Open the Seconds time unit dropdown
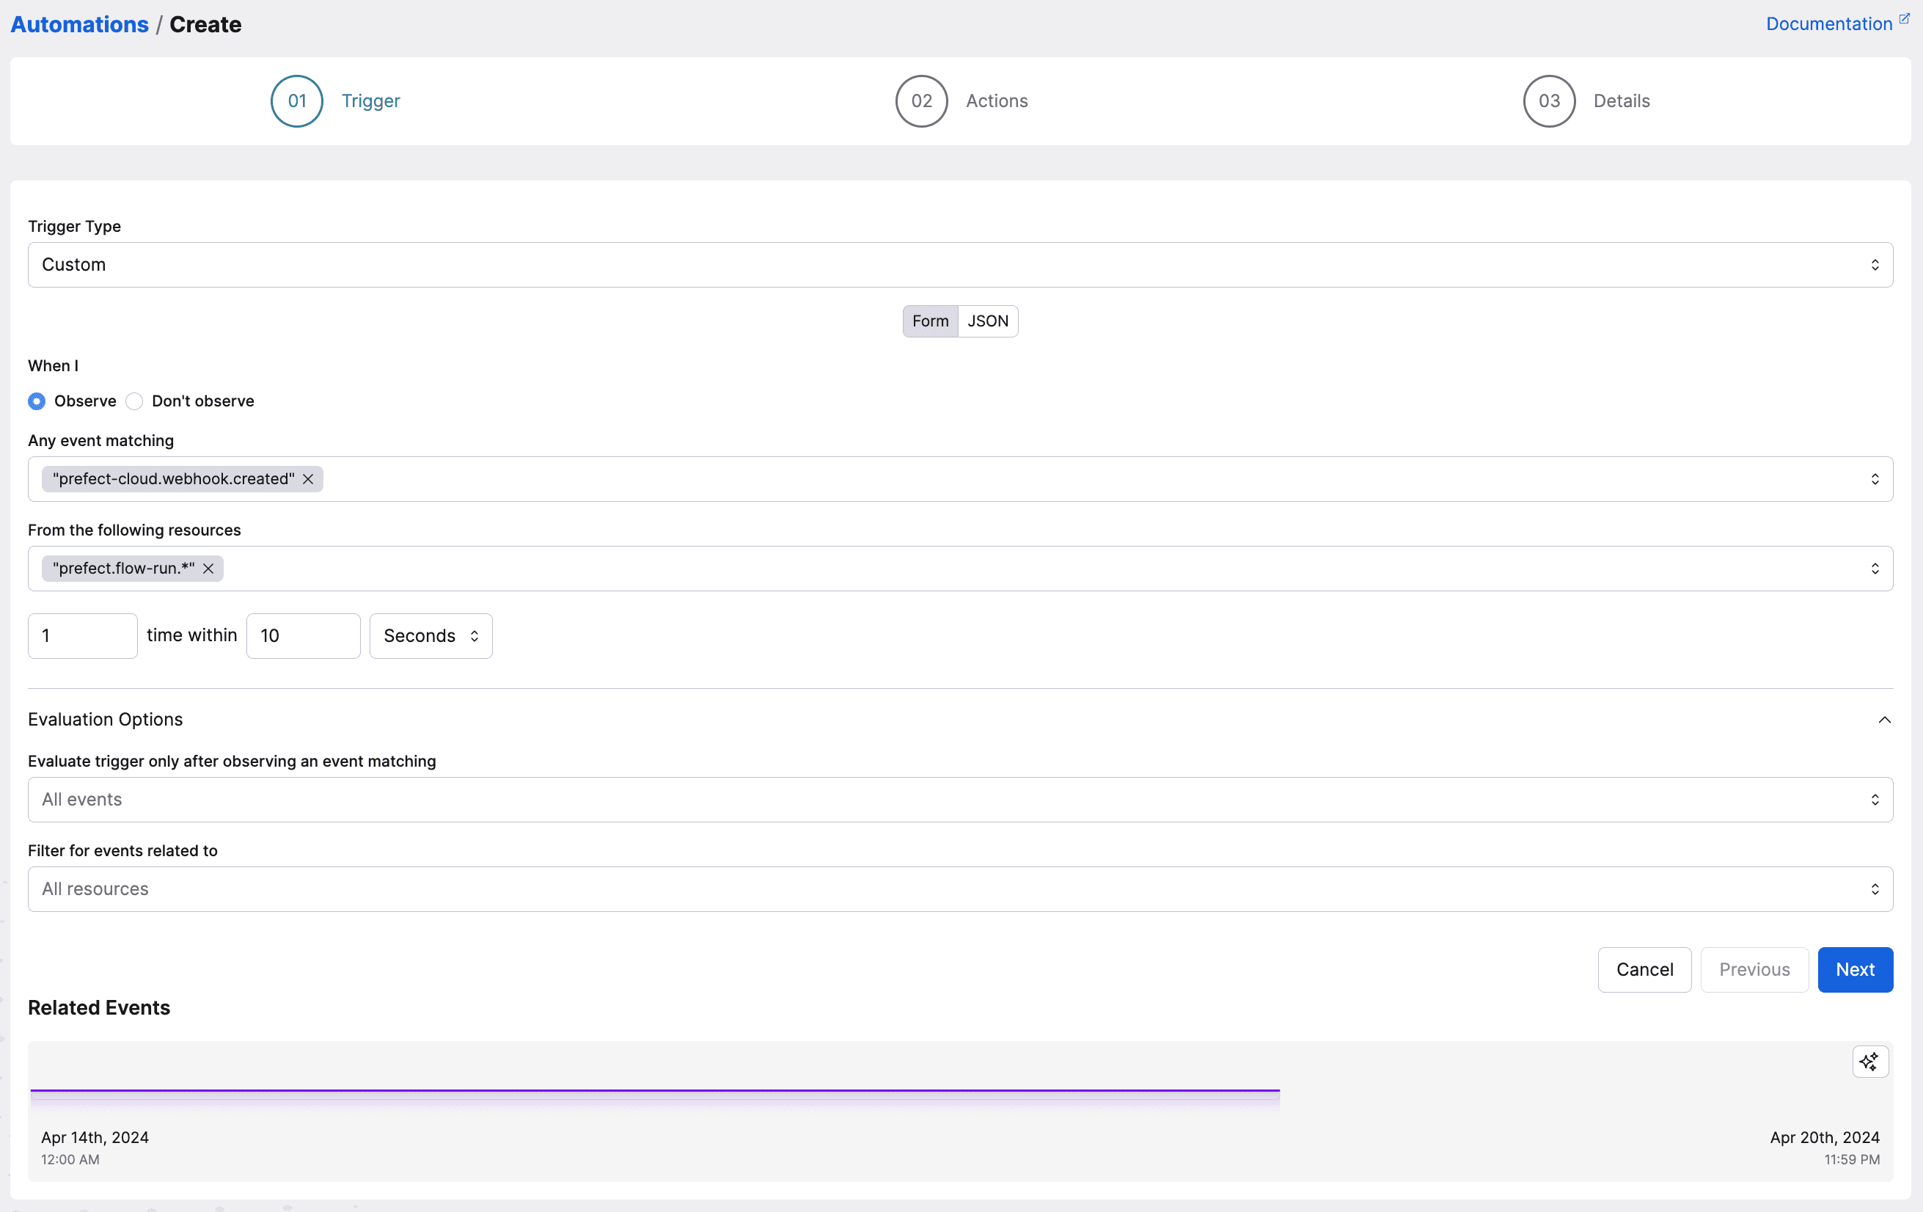Image resolution: width=1923 pixels, height=1212 pixels. [x=431, y=636]
